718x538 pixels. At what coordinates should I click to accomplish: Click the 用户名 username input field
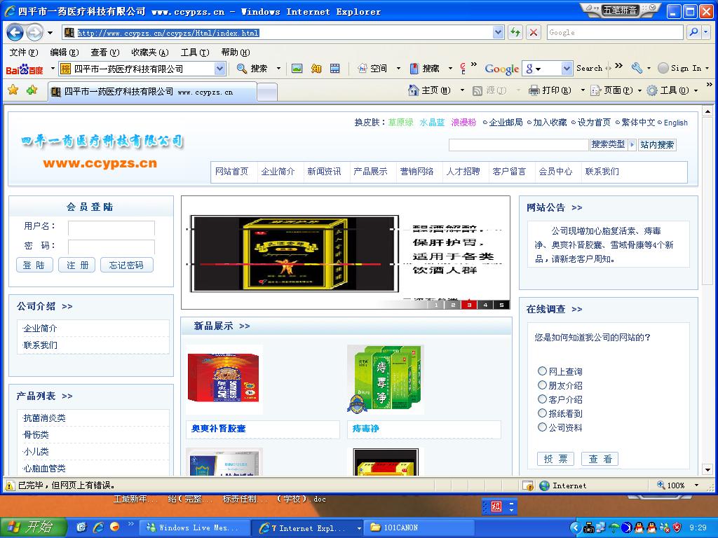111,227
